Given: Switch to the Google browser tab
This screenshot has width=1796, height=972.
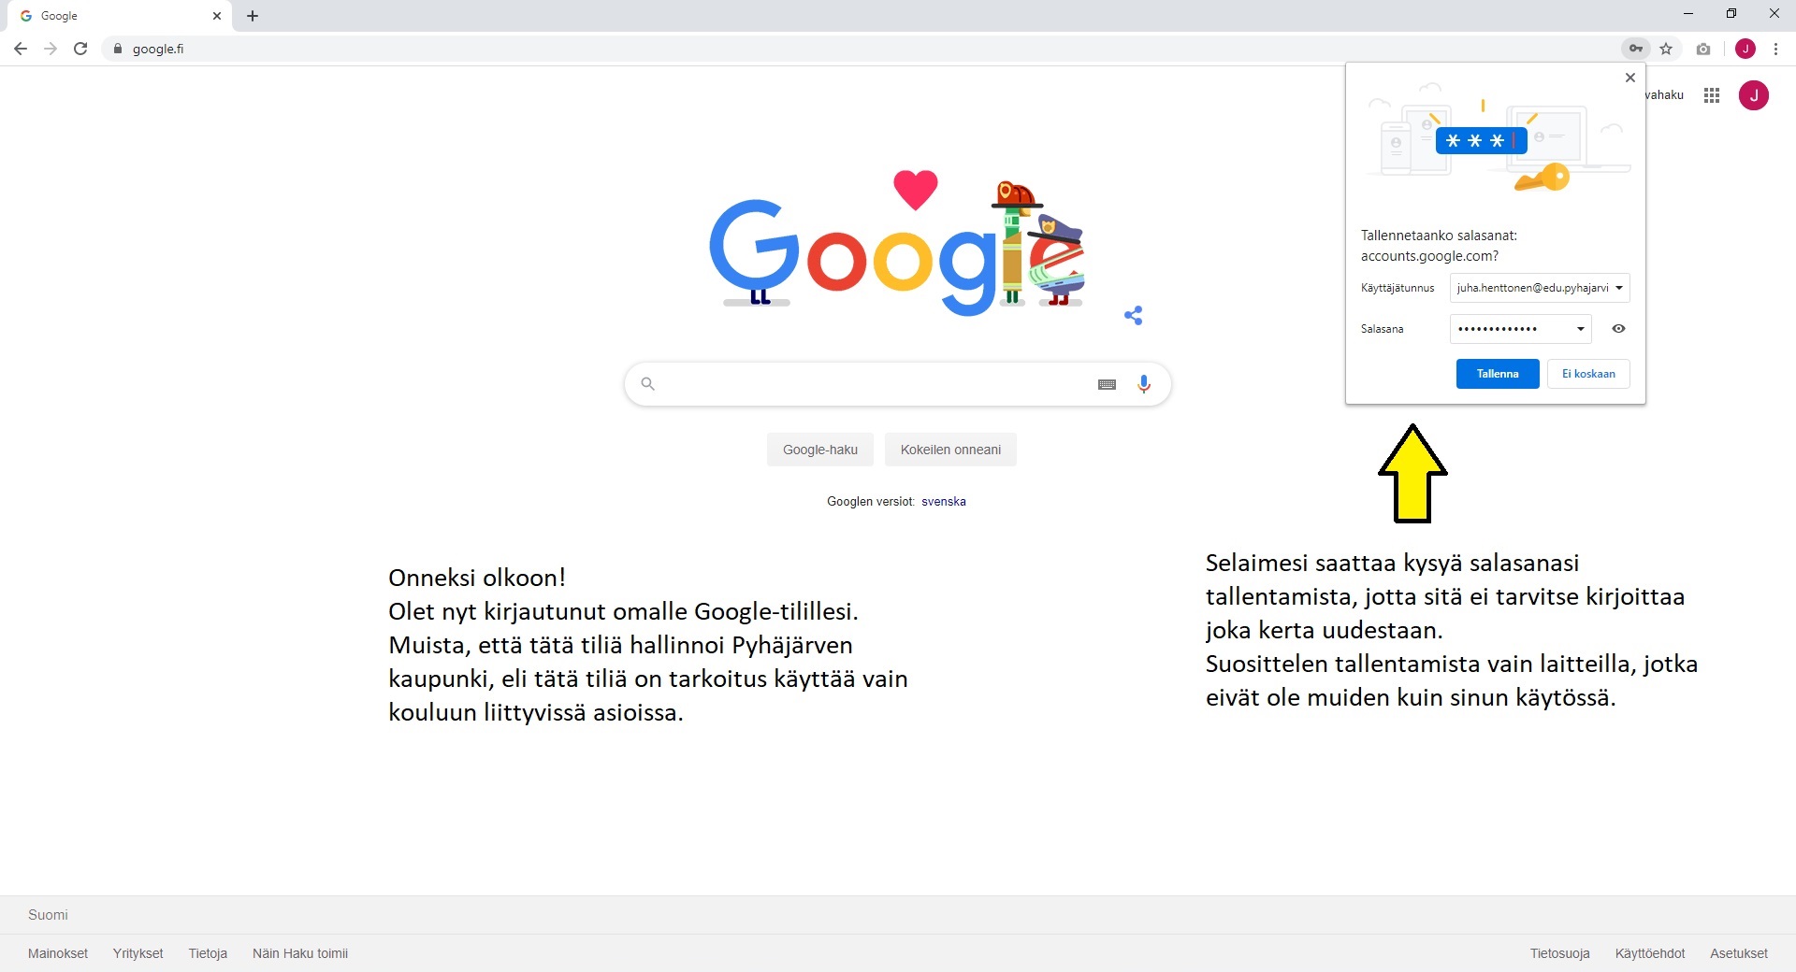Looking at the screenshot, I should (x=112, y=16).
